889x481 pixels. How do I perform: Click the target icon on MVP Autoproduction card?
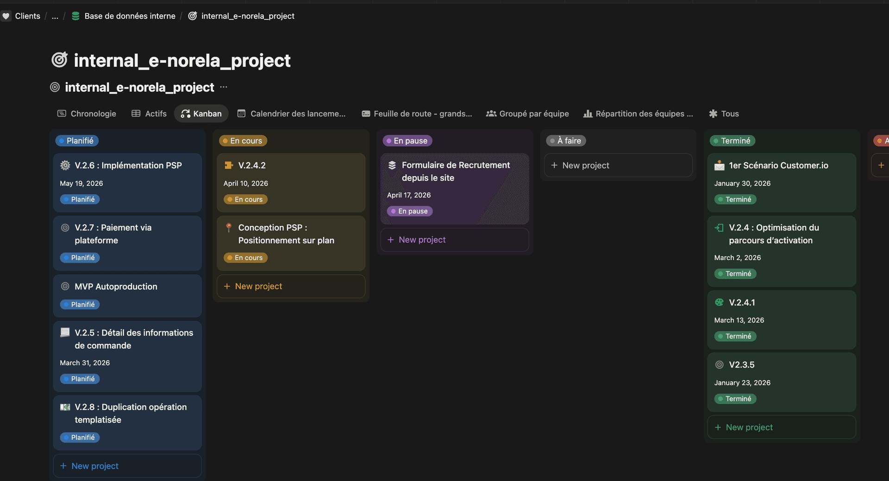[x=65, y=286]
